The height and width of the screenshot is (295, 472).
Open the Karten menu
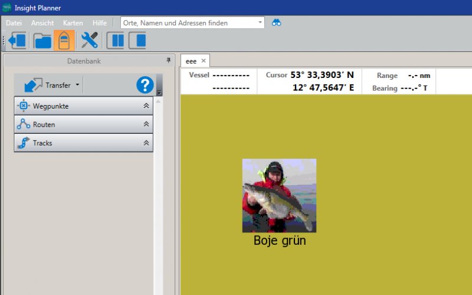pos(73,23)
